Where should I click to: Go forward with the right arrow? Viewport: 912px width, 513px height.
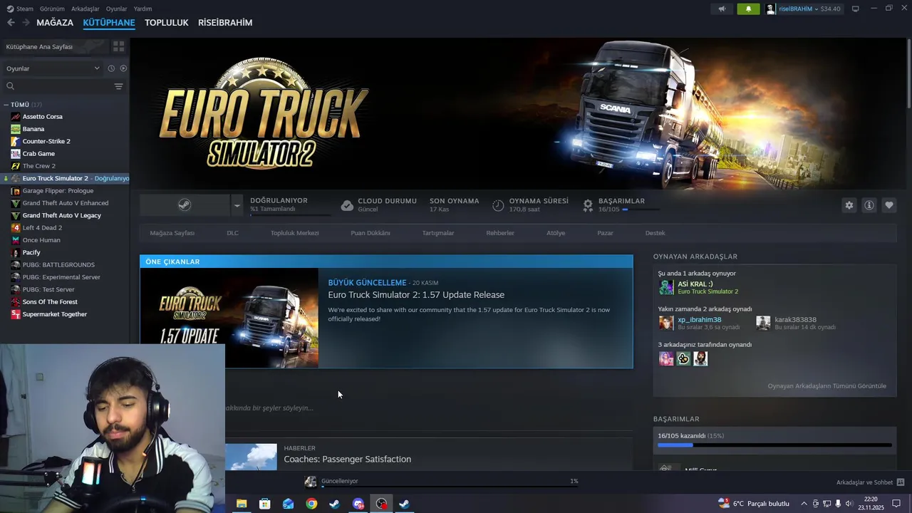[x=26, y=23]
